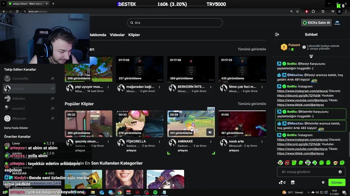Select mustix2 in followed channels

29,108
